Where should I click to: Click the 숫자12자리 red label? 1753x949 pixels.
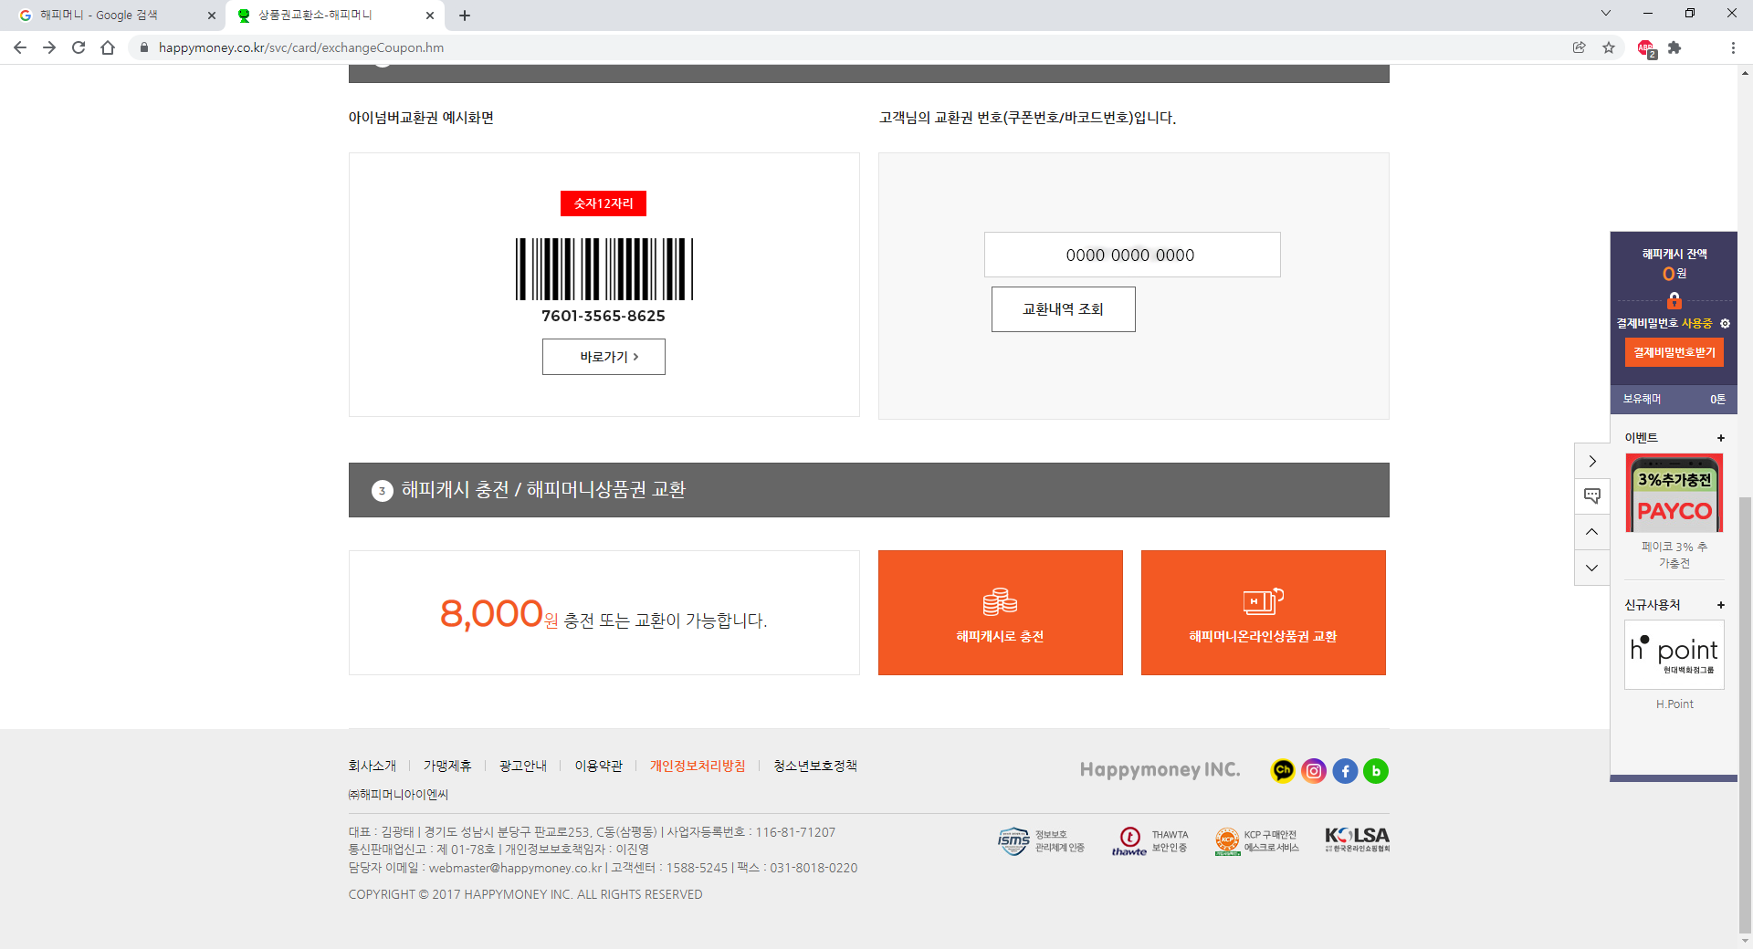pyautogui.click(x=604, y=203)
